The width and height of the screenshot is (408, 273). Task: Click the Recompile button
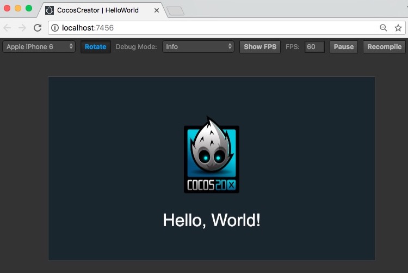384,47
